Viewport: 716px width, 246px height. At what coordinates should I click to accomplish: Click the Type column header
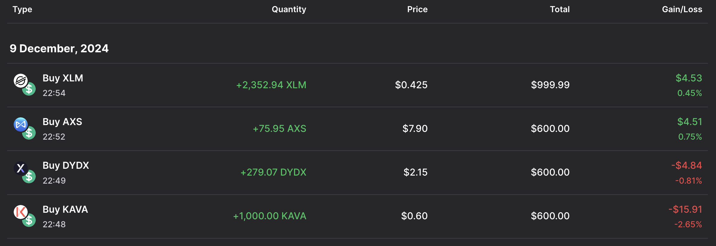coord(22,10)
